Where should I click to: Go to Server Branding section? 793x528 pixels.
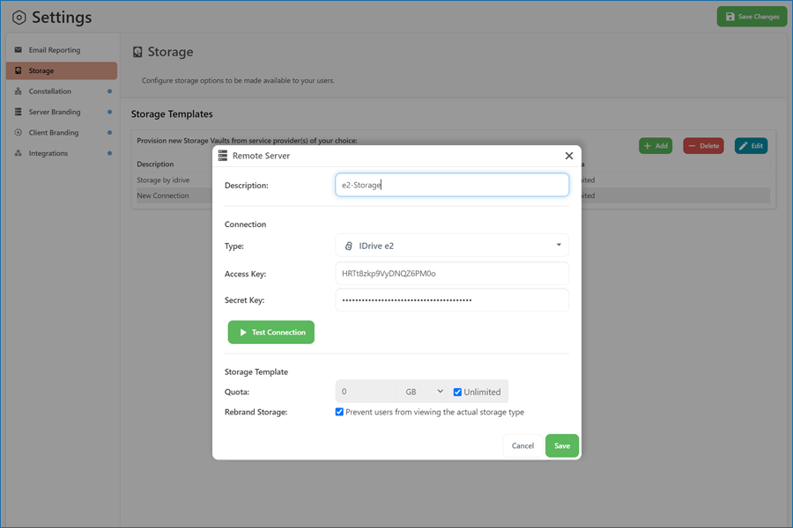(x=62, y=112)
